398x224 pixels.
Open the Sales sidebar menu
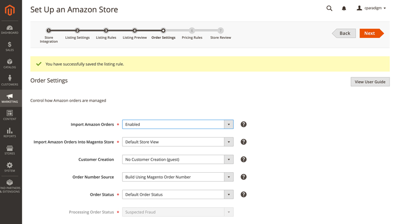[x=9, y=47]
